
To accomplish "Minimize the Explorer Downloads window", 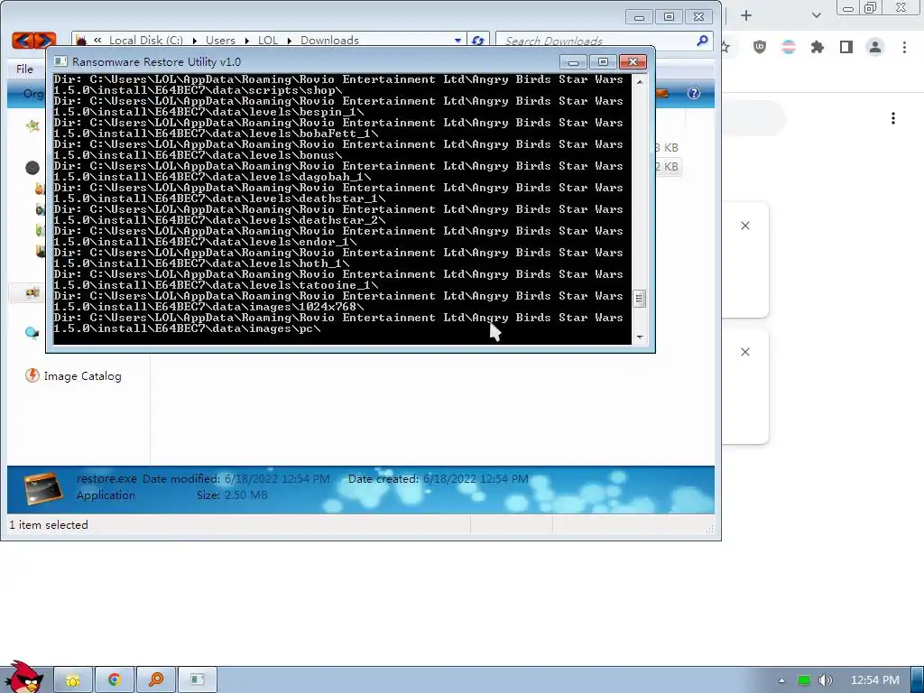I will (x=639, y=17).
